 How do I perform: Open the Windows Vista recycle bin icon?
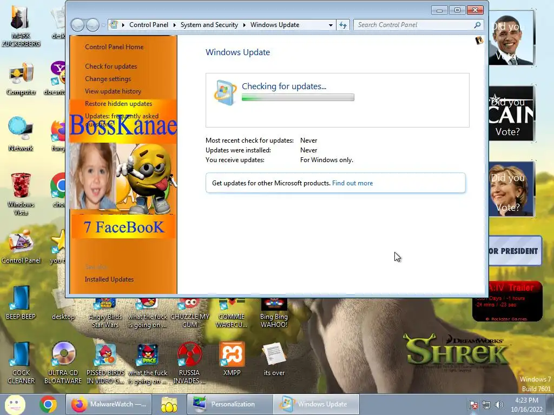tap(21, 193)
